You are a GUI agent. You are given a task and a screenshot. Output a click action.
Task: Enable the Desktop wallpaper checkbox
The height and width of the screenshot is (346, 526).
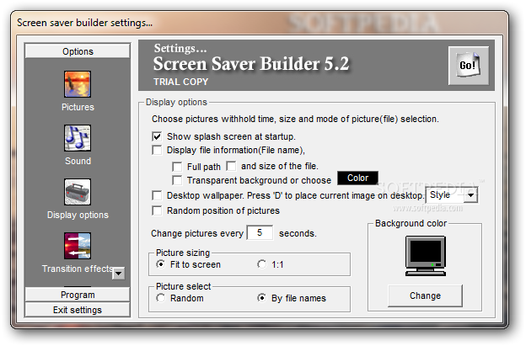point(157,195)
